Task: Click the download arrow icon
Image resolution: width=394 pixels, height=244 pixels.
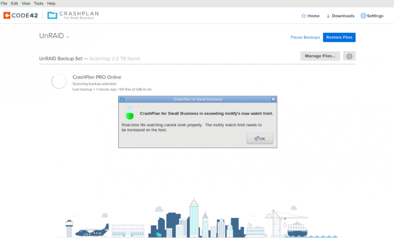Action: click(328, 16)
